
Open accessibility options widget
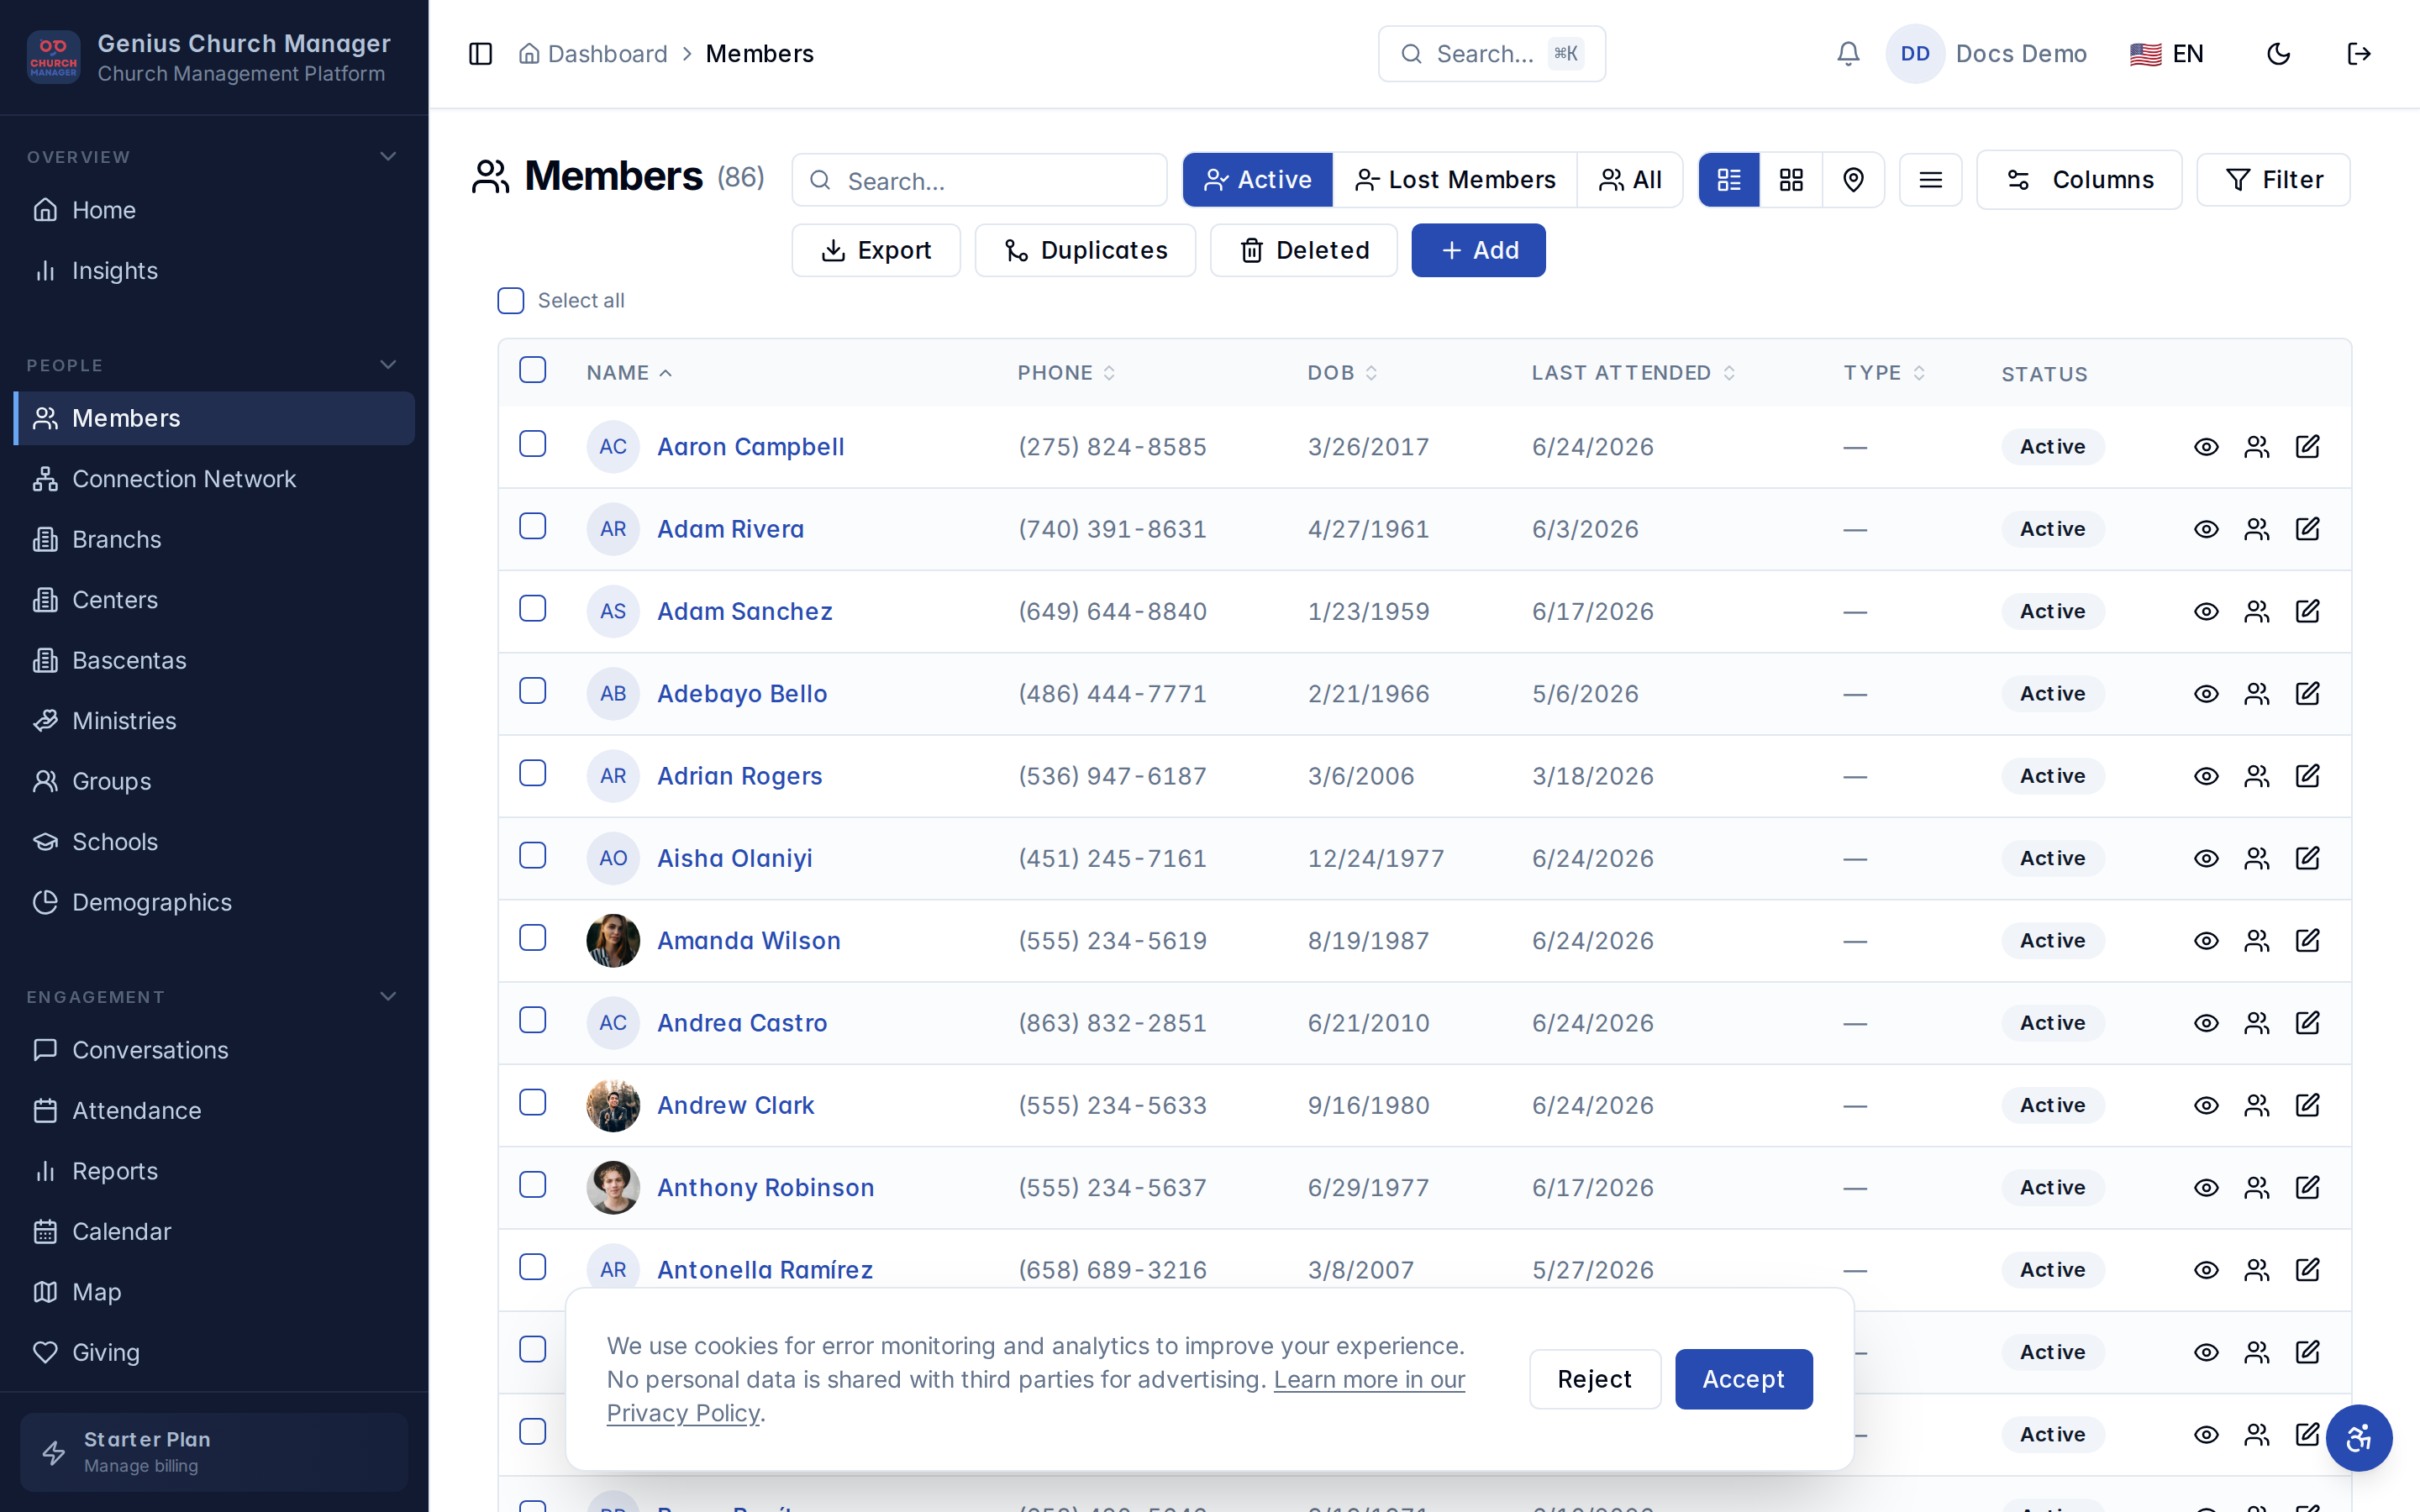coord(2358,1438)
